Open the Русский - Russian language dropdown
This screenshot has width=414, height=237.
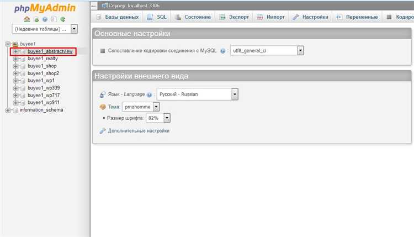pos(198,94)
